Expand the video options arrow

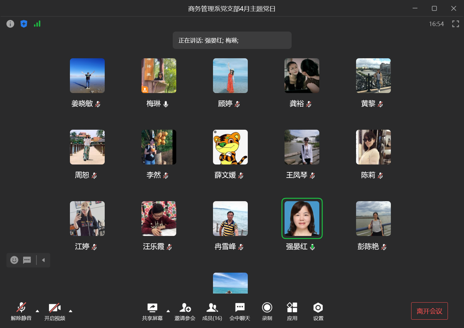[x=71, y=311]
